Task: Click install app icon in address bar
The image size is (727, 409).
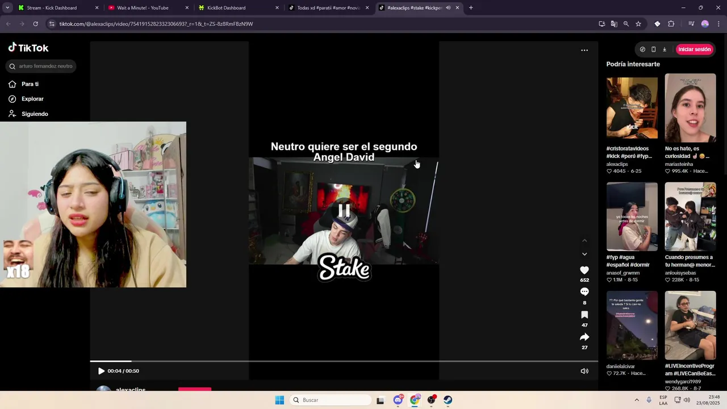Action: click(602, 24)
